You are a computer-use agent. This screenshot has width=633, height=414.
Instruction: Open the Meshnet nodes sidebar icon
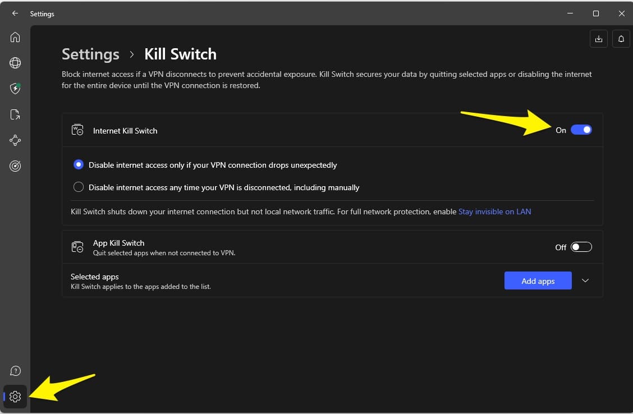point(15,140)
